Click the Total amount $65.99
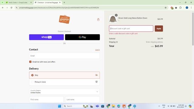194x109 pixels. pyautogui.click(x=159, y=46)
